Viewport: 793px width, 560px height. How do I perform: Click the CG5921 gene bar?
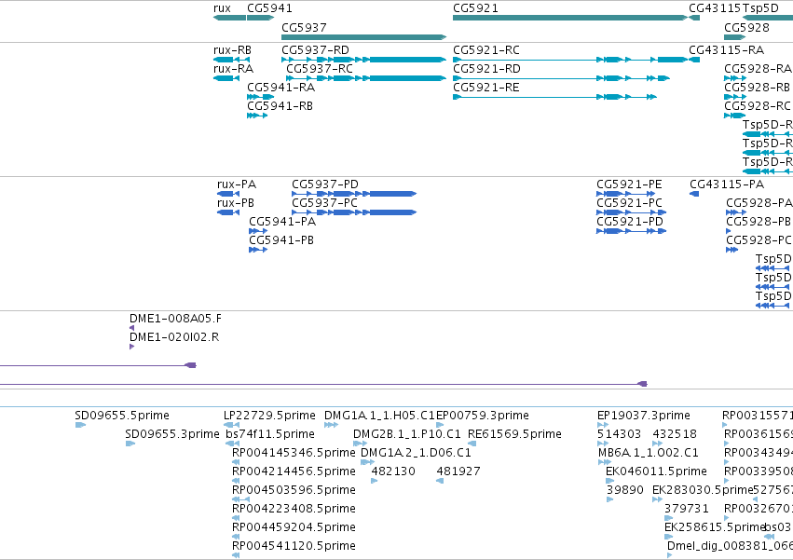click(x=570, y=18)
